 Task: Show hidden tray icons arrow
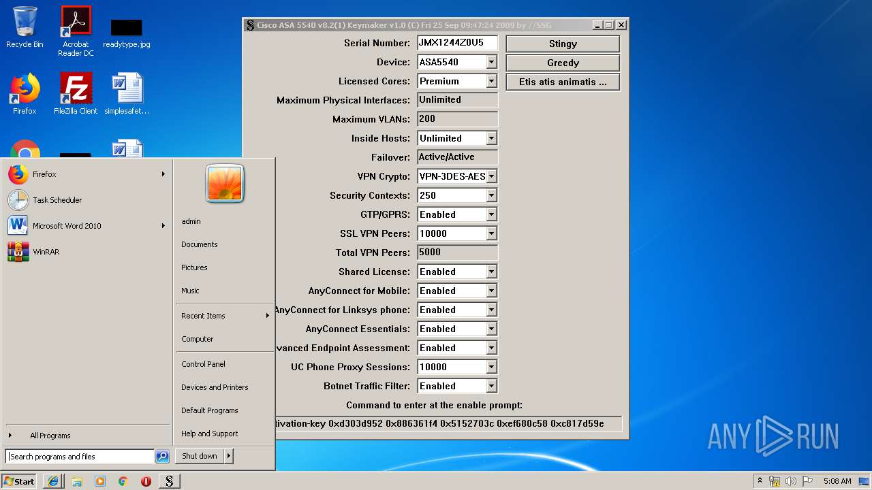click(760, 481)
